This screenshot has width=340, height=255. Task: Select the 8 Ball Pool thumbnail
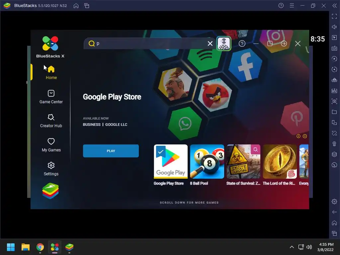(x=207, y=161)
